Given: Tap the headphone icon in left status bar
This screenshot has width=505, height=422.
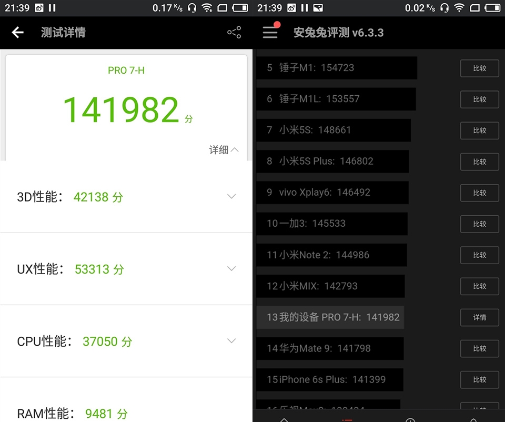Looking at the screenshot, I should 192,8.
